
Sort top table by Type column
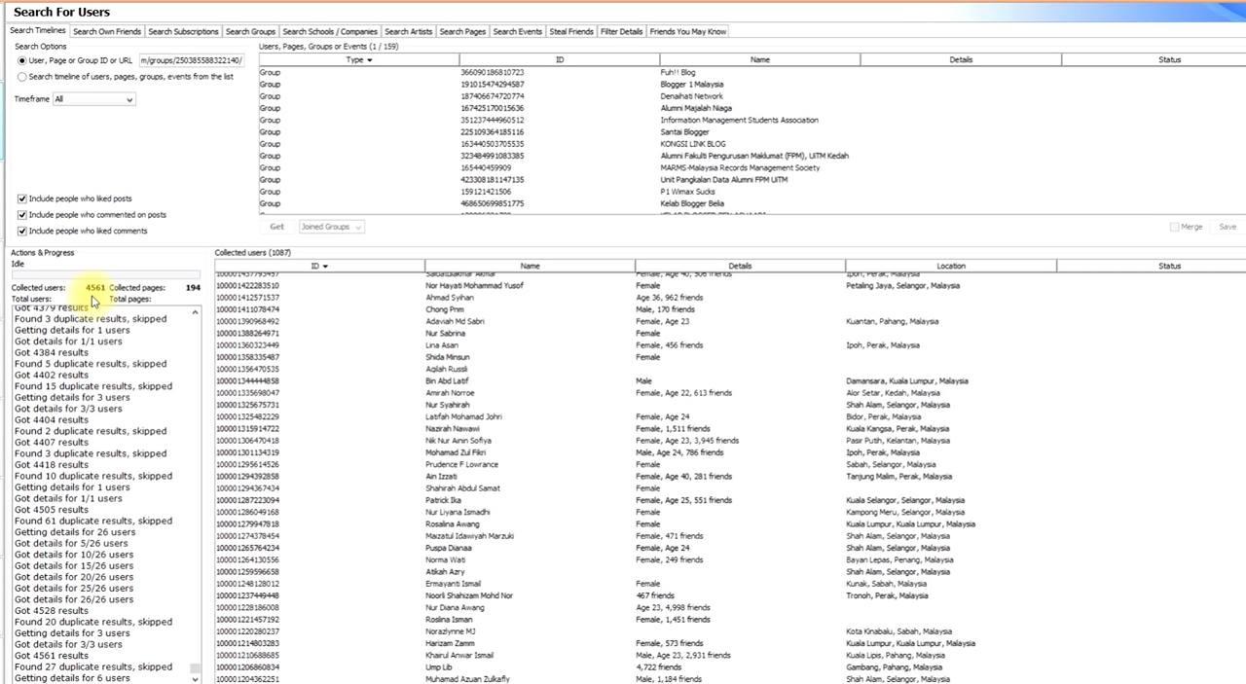[359, 60]
